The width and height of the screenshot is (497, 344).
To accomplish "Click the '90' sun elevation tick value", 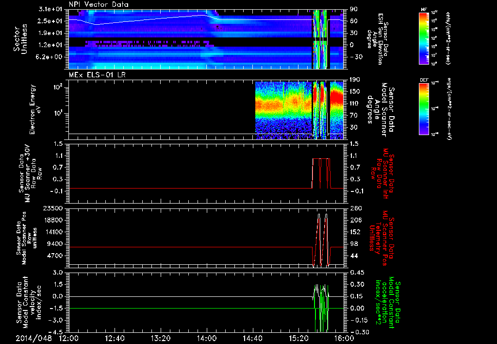I will click(x=353, y=9).
